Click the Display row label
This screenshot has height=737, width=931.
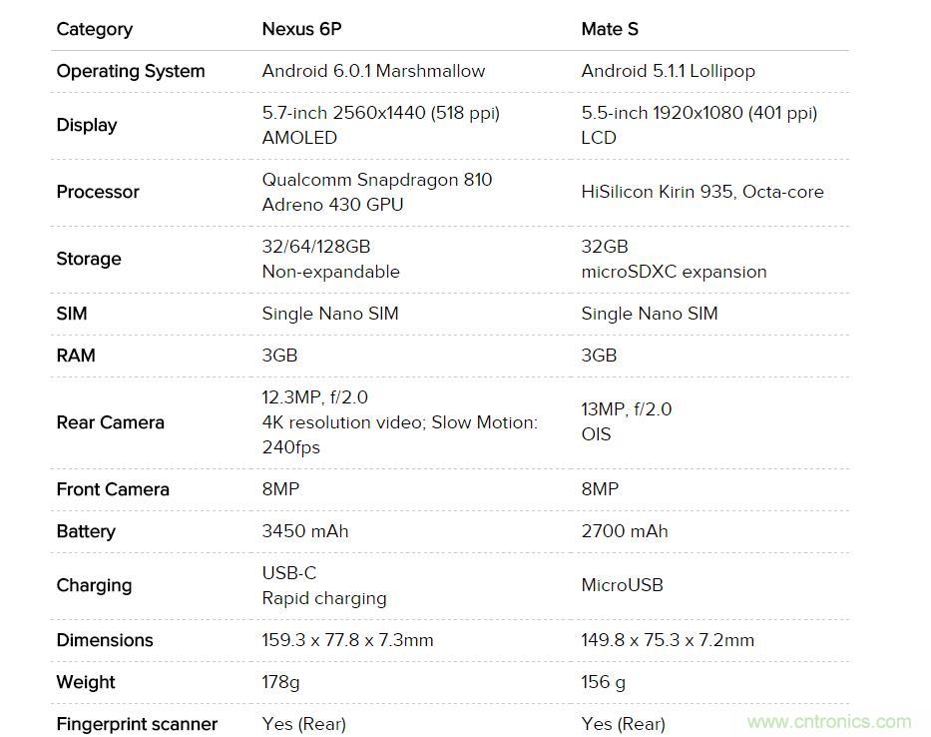[87, 125]
